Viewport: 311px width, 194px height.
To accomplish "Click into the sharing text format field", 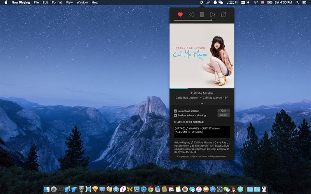I will pyautogui.click(x=202, y=132).
